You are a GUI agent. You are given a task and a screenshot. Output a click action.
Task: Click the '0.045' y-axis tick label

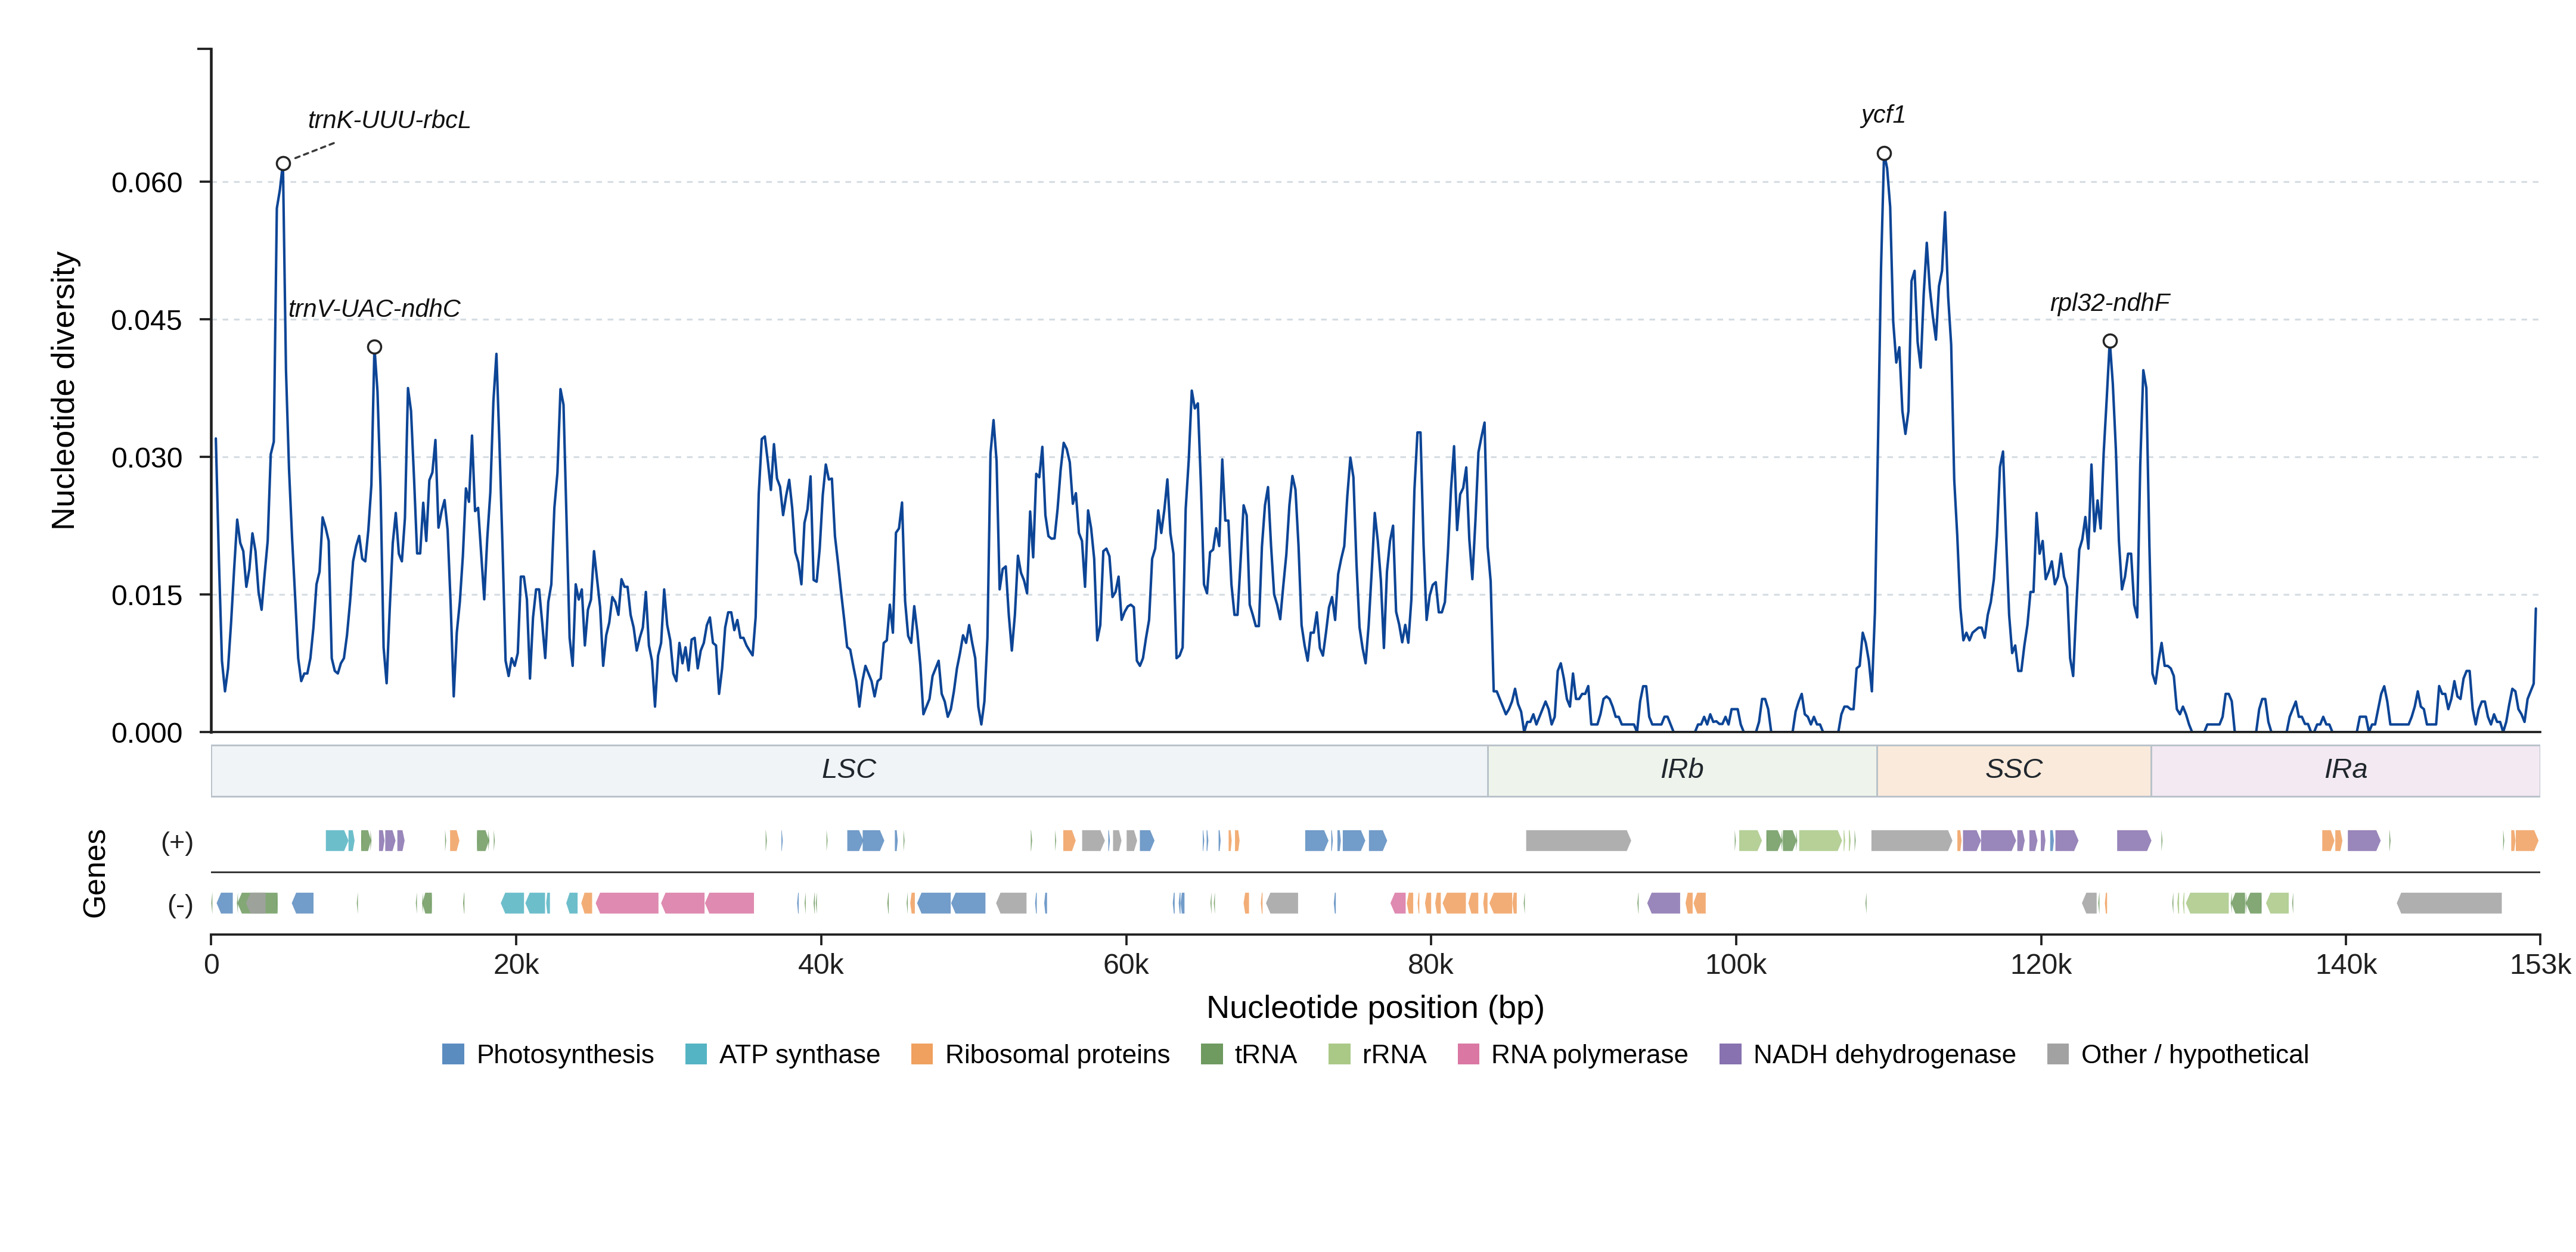pyautogui.click(x=147, y=321)
